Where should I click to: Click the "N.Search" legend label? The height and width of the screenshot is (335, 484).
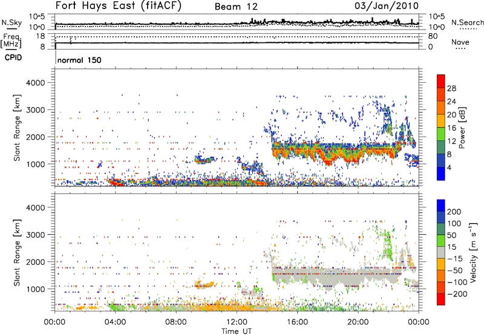coord(467,22)
